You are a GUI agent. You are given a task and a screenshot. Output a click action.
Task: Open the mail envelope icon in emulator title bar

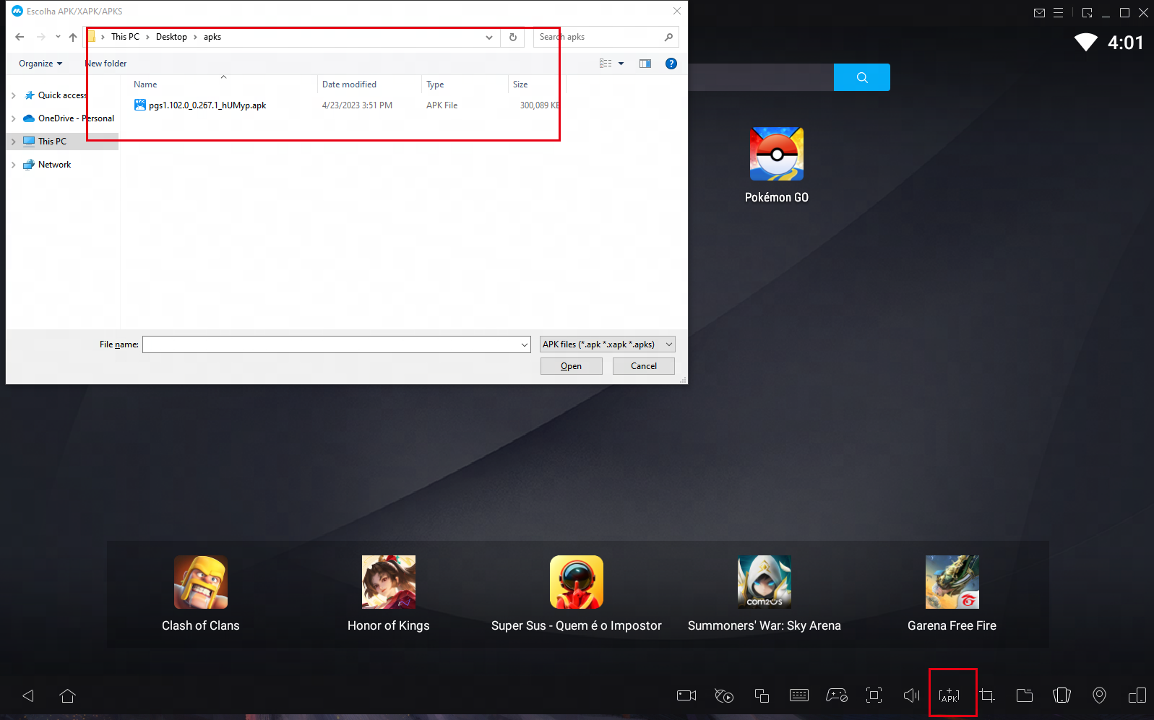coord(1039,12)
